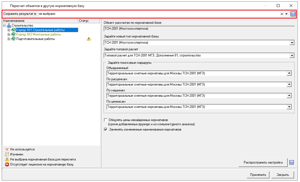The height and width of the screenshot is (182, 300).
Task: Open the new normative base type dropdown
Action: pos(292,43)
